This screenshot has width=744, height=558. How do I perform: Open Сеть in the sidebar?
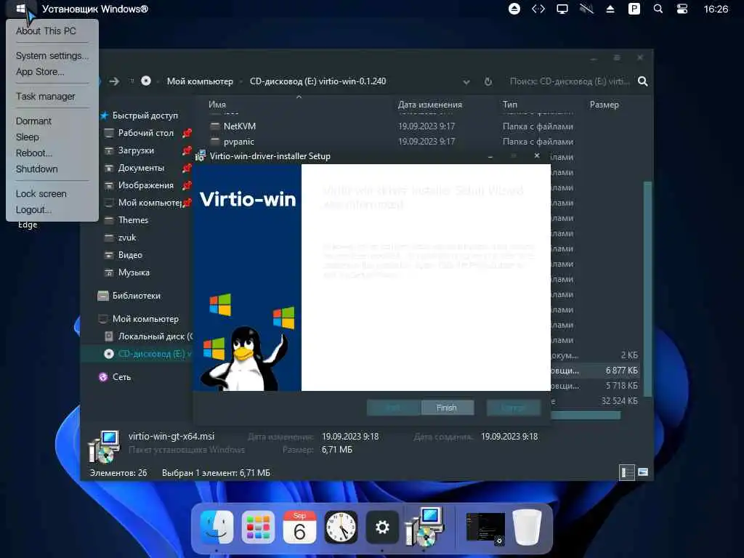(x=121, y=377)
